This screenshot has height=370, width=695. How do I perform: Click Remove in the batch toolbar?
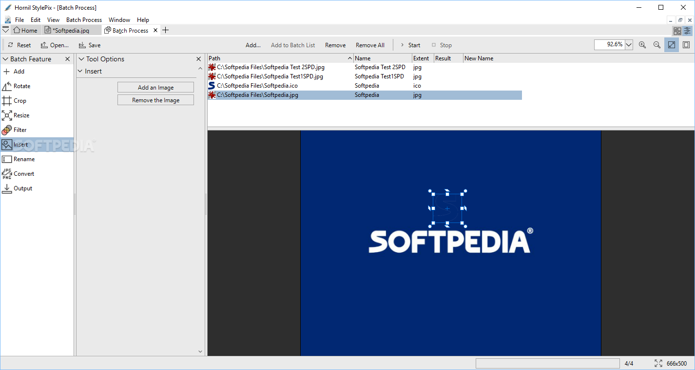point(335,45)
